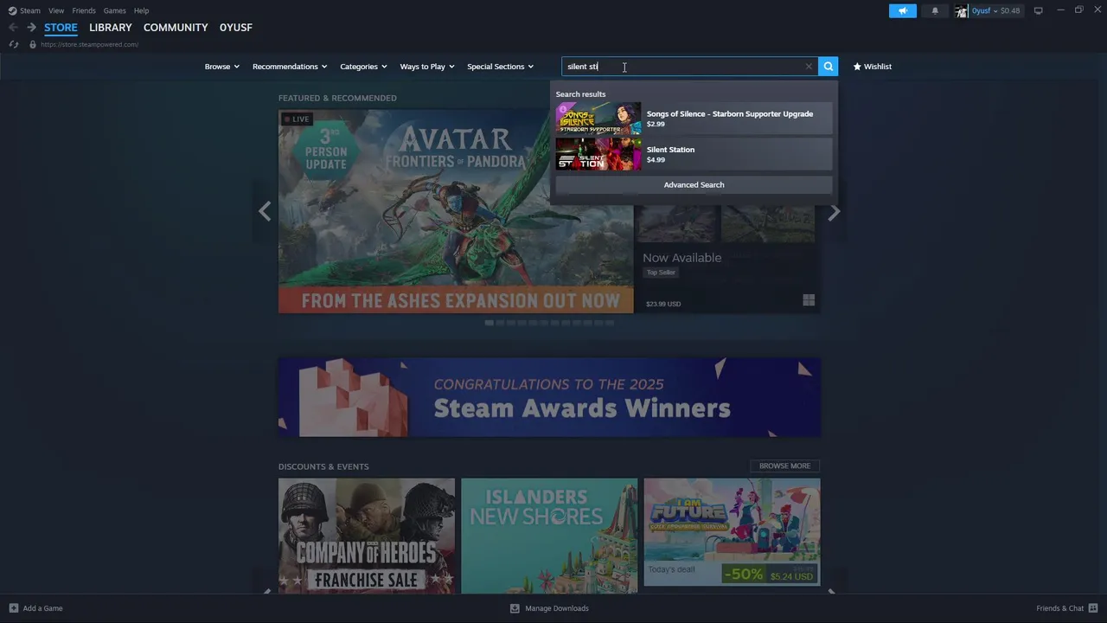Click the page reload icon beside the URL

(x=14, y=44)
